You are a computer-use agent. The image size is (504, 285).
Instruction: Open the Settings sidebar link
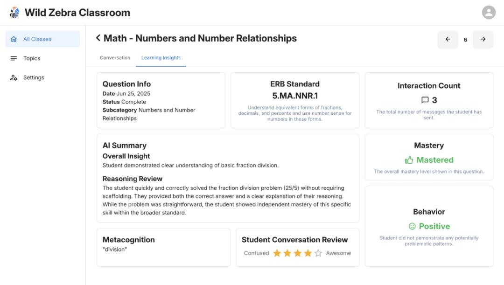(x=34, y=78)
